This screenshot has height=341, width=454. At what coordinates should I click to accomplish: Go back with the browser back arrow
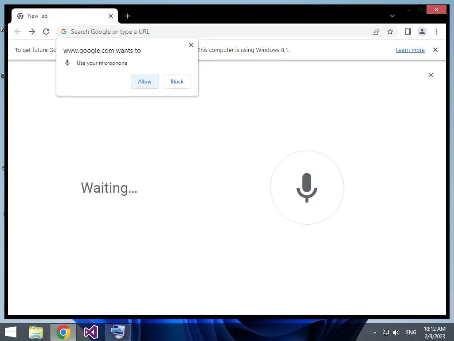coord(18,32)
